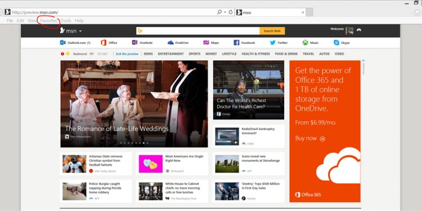Go to the MONEY section

[x=211, y=54]
